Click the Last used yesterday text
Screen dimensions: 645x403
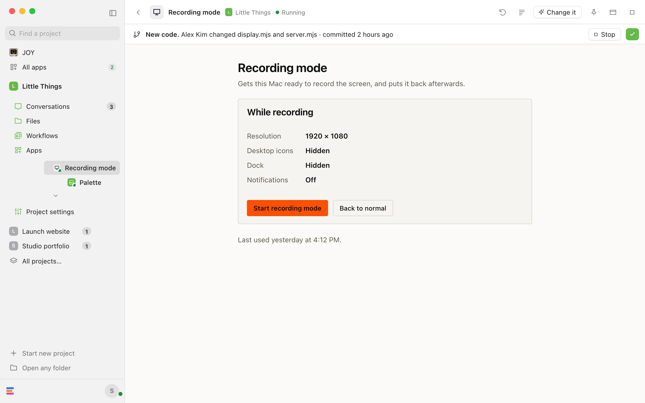pos(289,240)
